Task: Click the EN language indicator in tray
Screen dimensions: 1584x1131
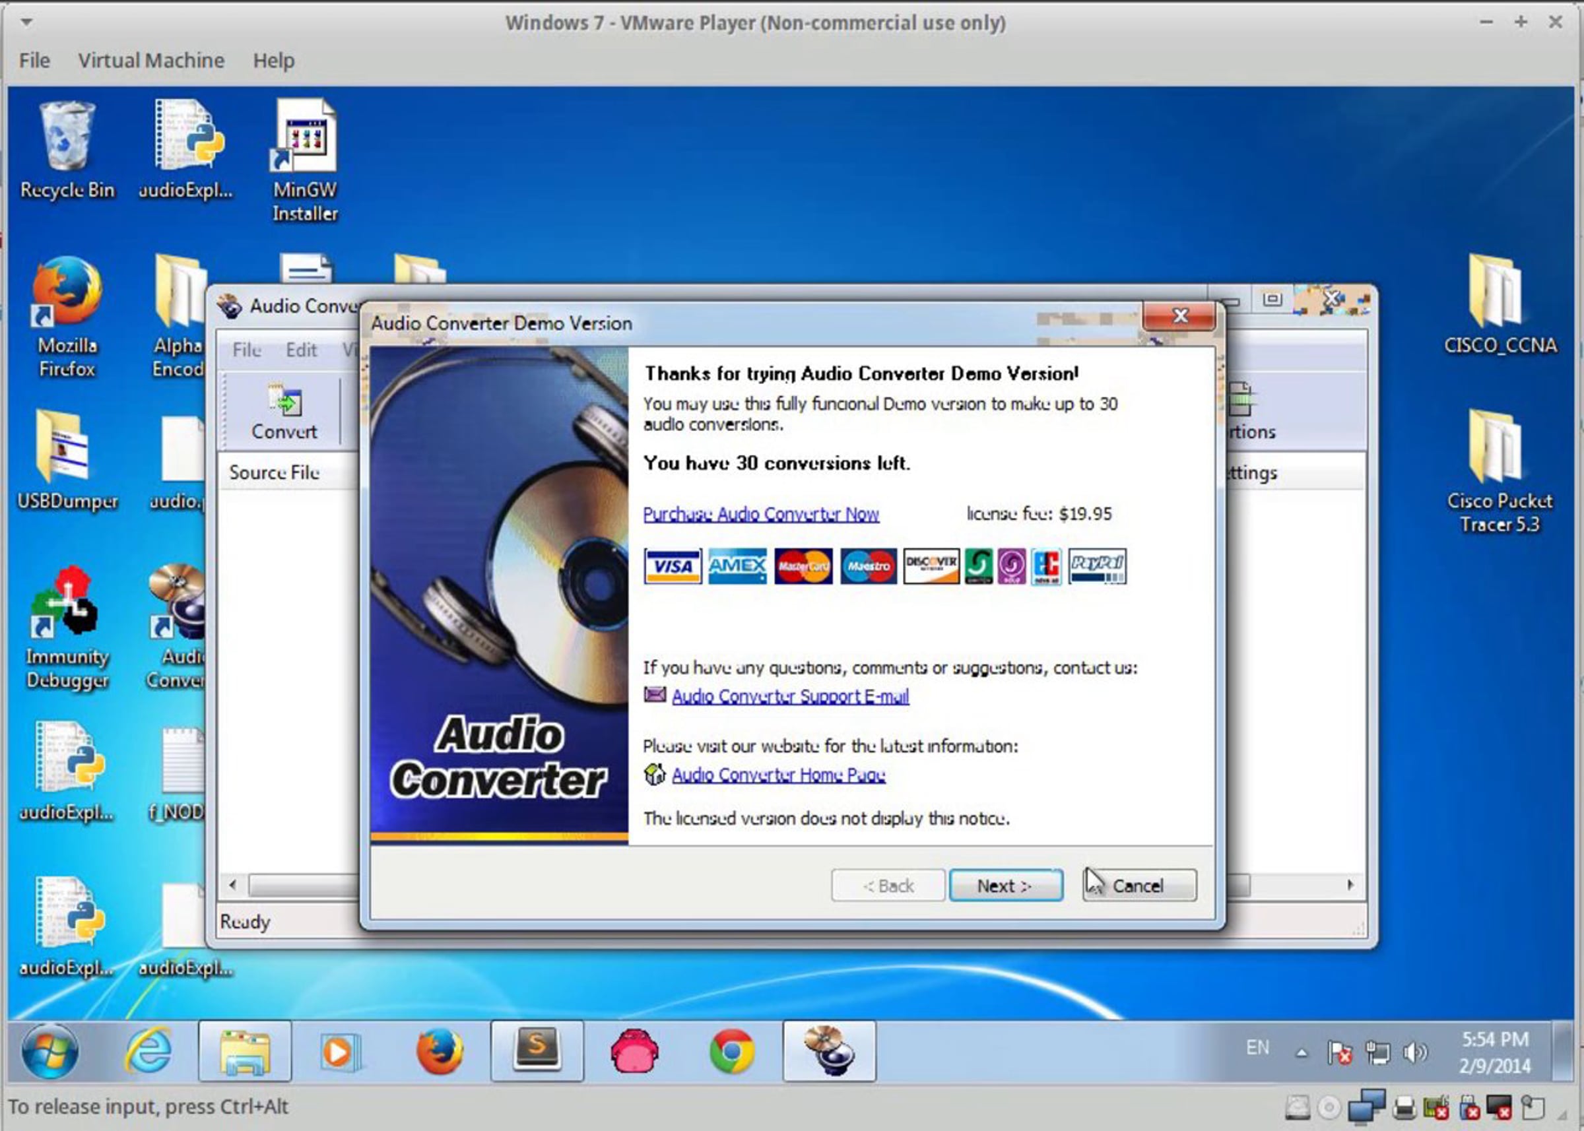Action: (1257, 1047)
